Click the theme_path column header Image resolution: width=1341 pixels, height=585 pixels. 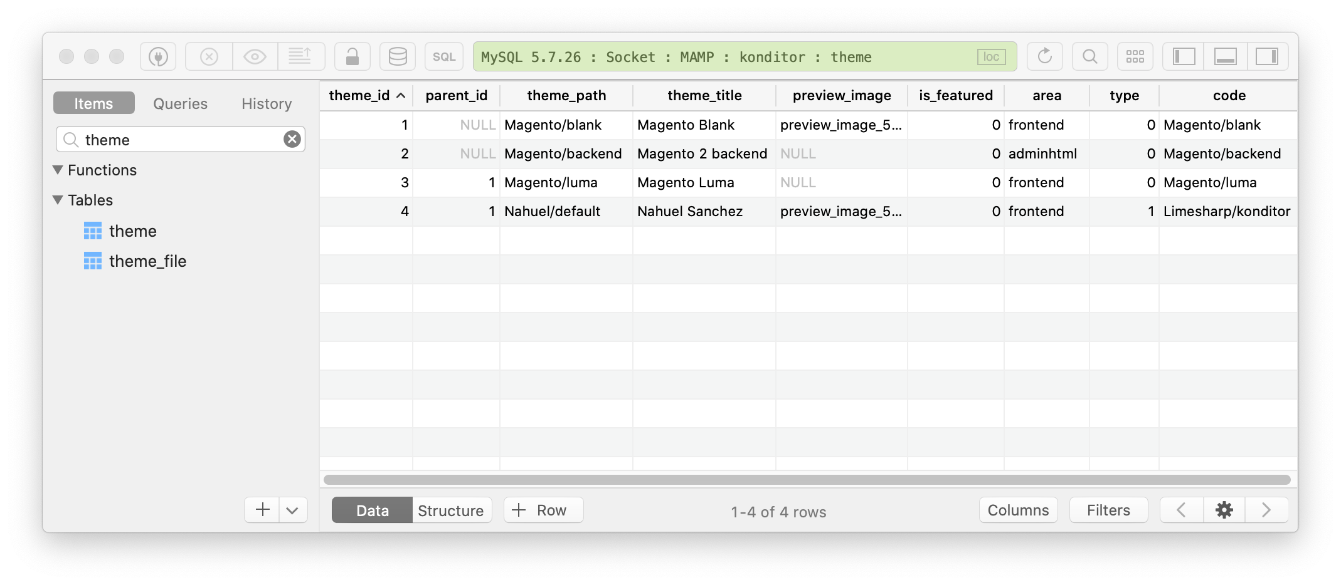tap(566, 96)
